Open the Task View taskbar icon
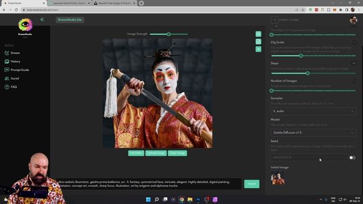Viewport: 363px width, 204px height. [165, 199]
